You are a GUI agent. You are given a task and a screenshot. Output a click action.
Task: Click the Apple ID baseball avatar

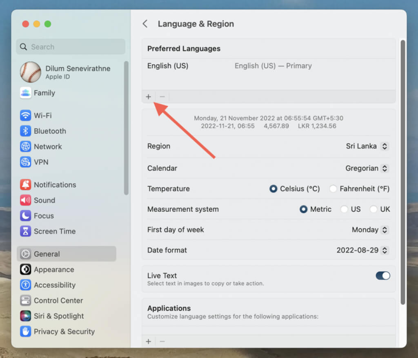[31, 72]
